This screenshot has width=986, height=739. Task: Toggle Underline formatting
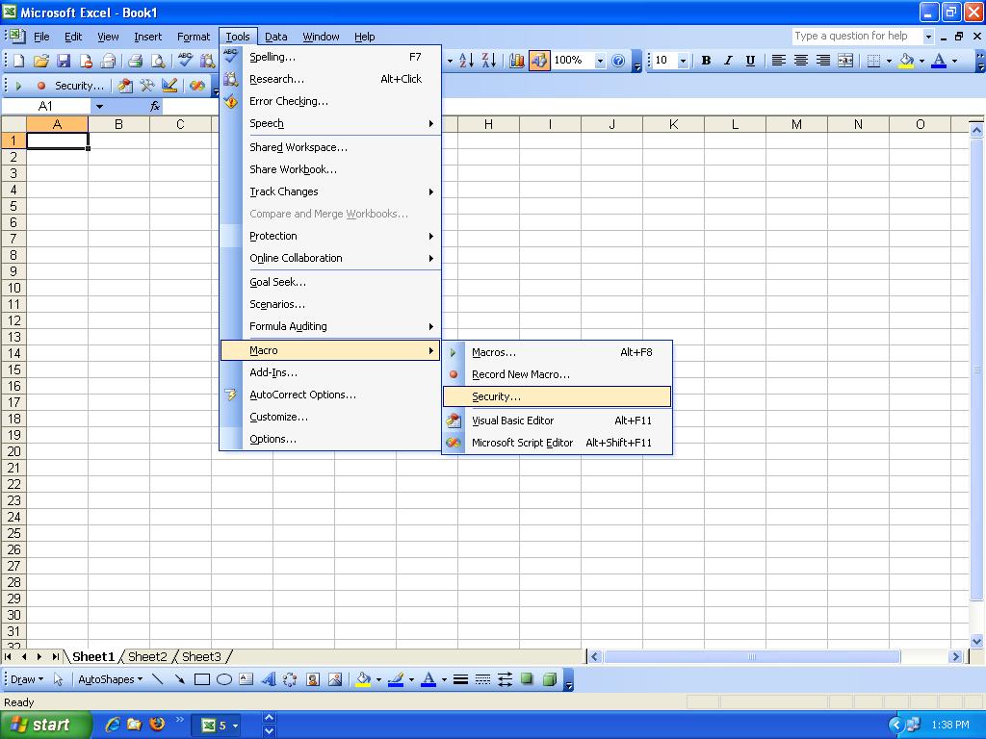[750, 61]
